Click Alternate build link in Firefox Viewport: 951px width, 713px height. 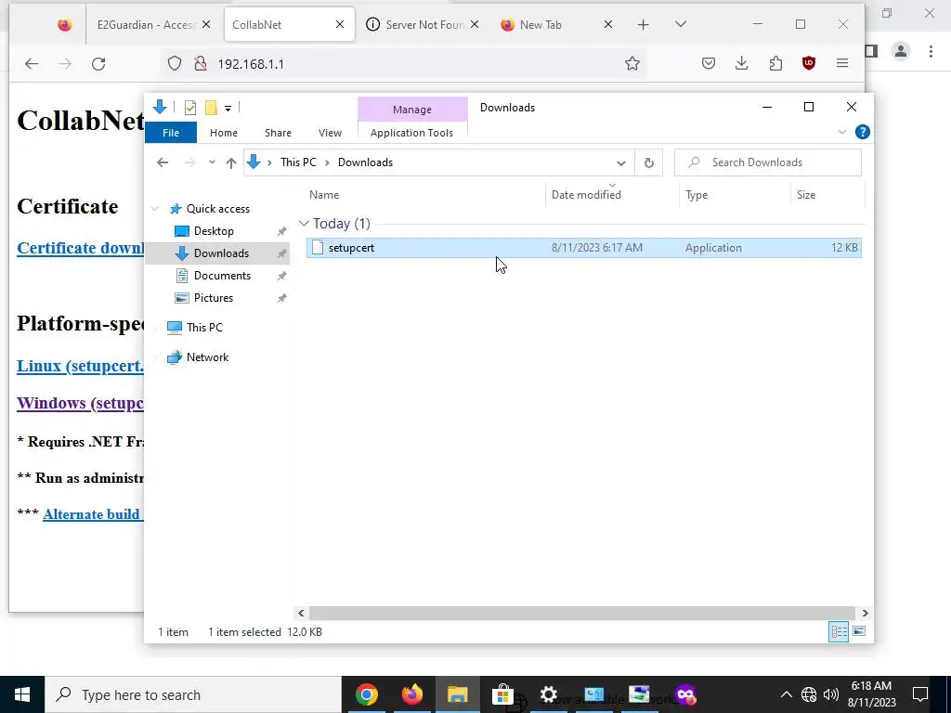coord(93,514)
